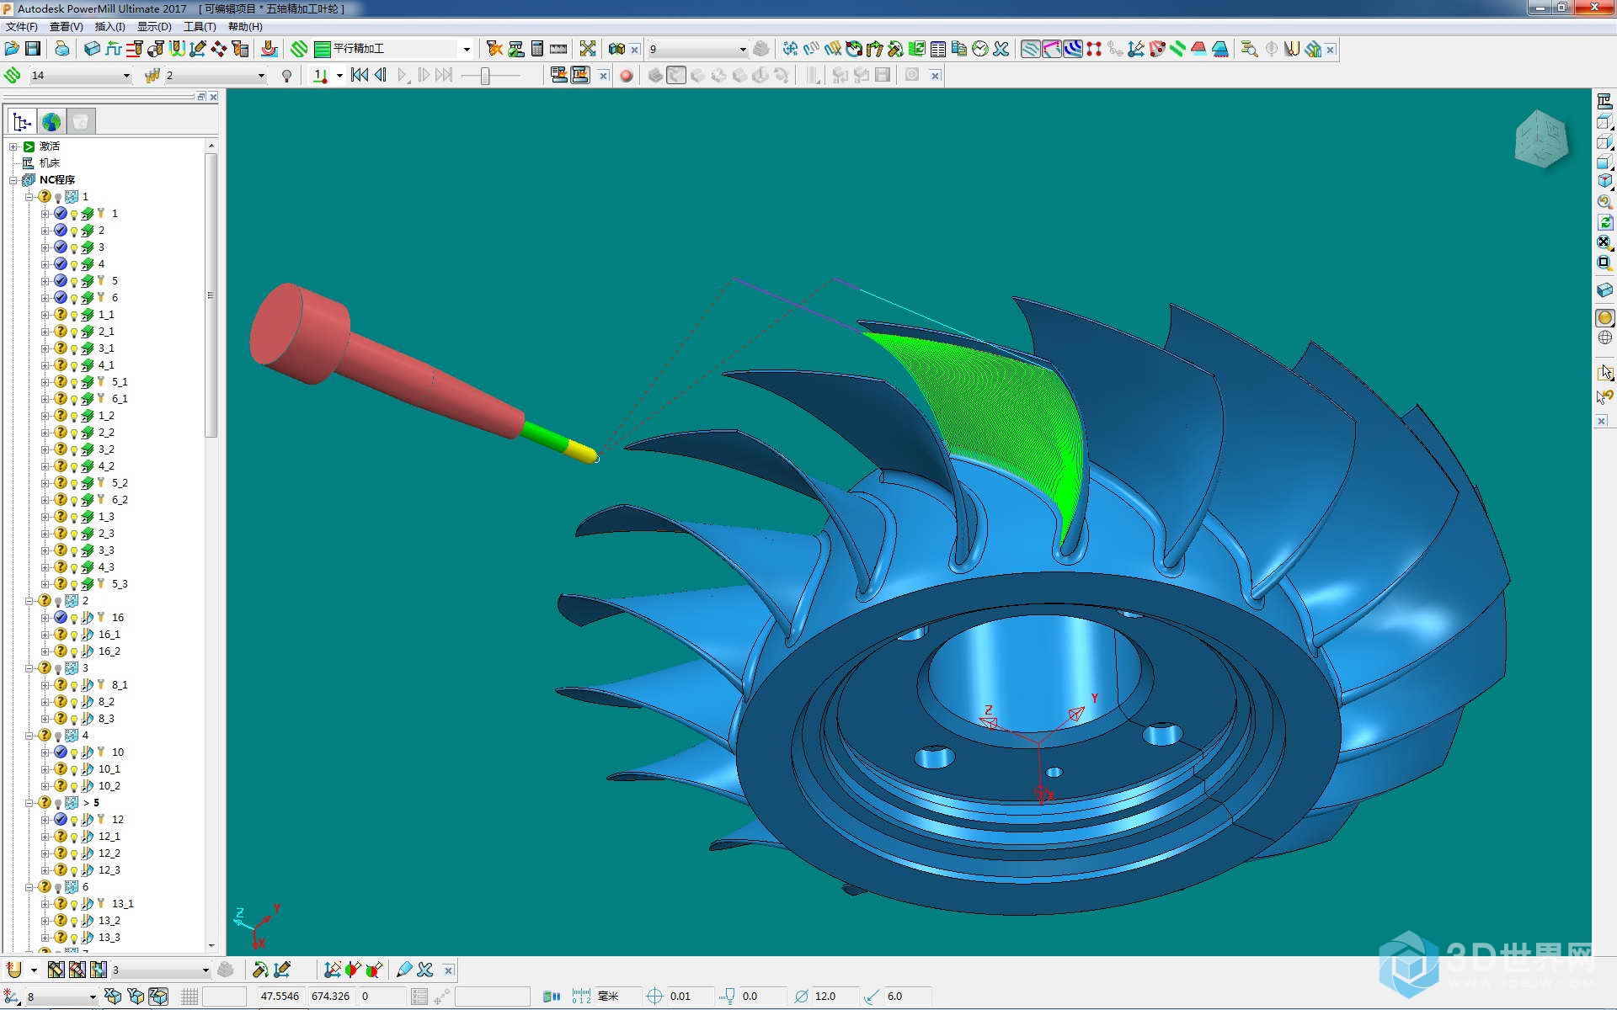
Task: Open the 插入(I) menu
Action: [110, 27]
